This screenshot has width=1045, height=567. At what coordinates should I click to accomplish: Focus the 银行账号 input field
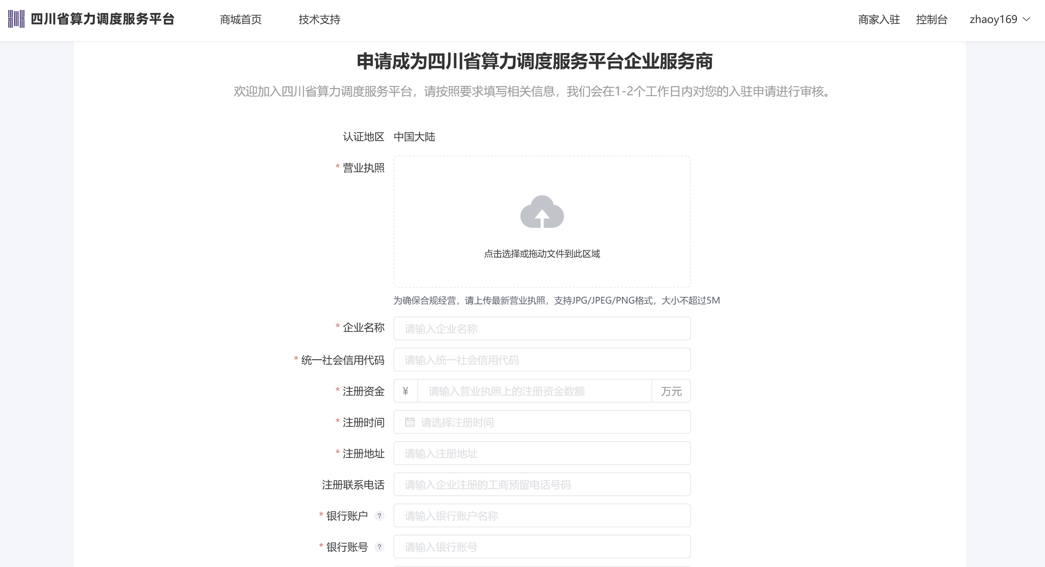tap(542, 547)
